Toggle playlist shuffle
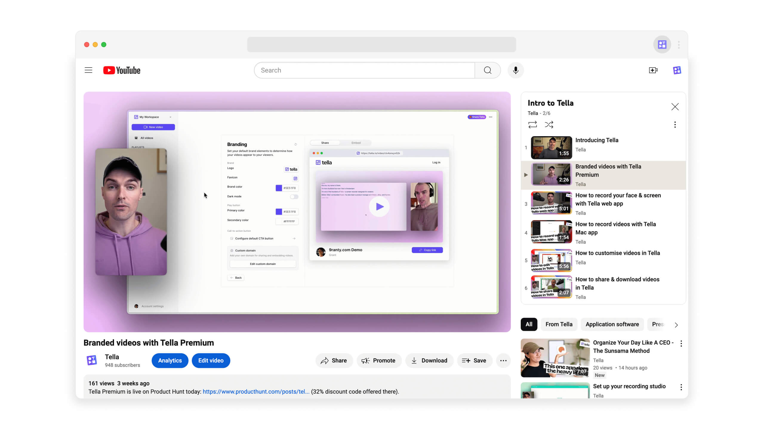The height and width of the screenshot is (430, 764). coord(549,124)
